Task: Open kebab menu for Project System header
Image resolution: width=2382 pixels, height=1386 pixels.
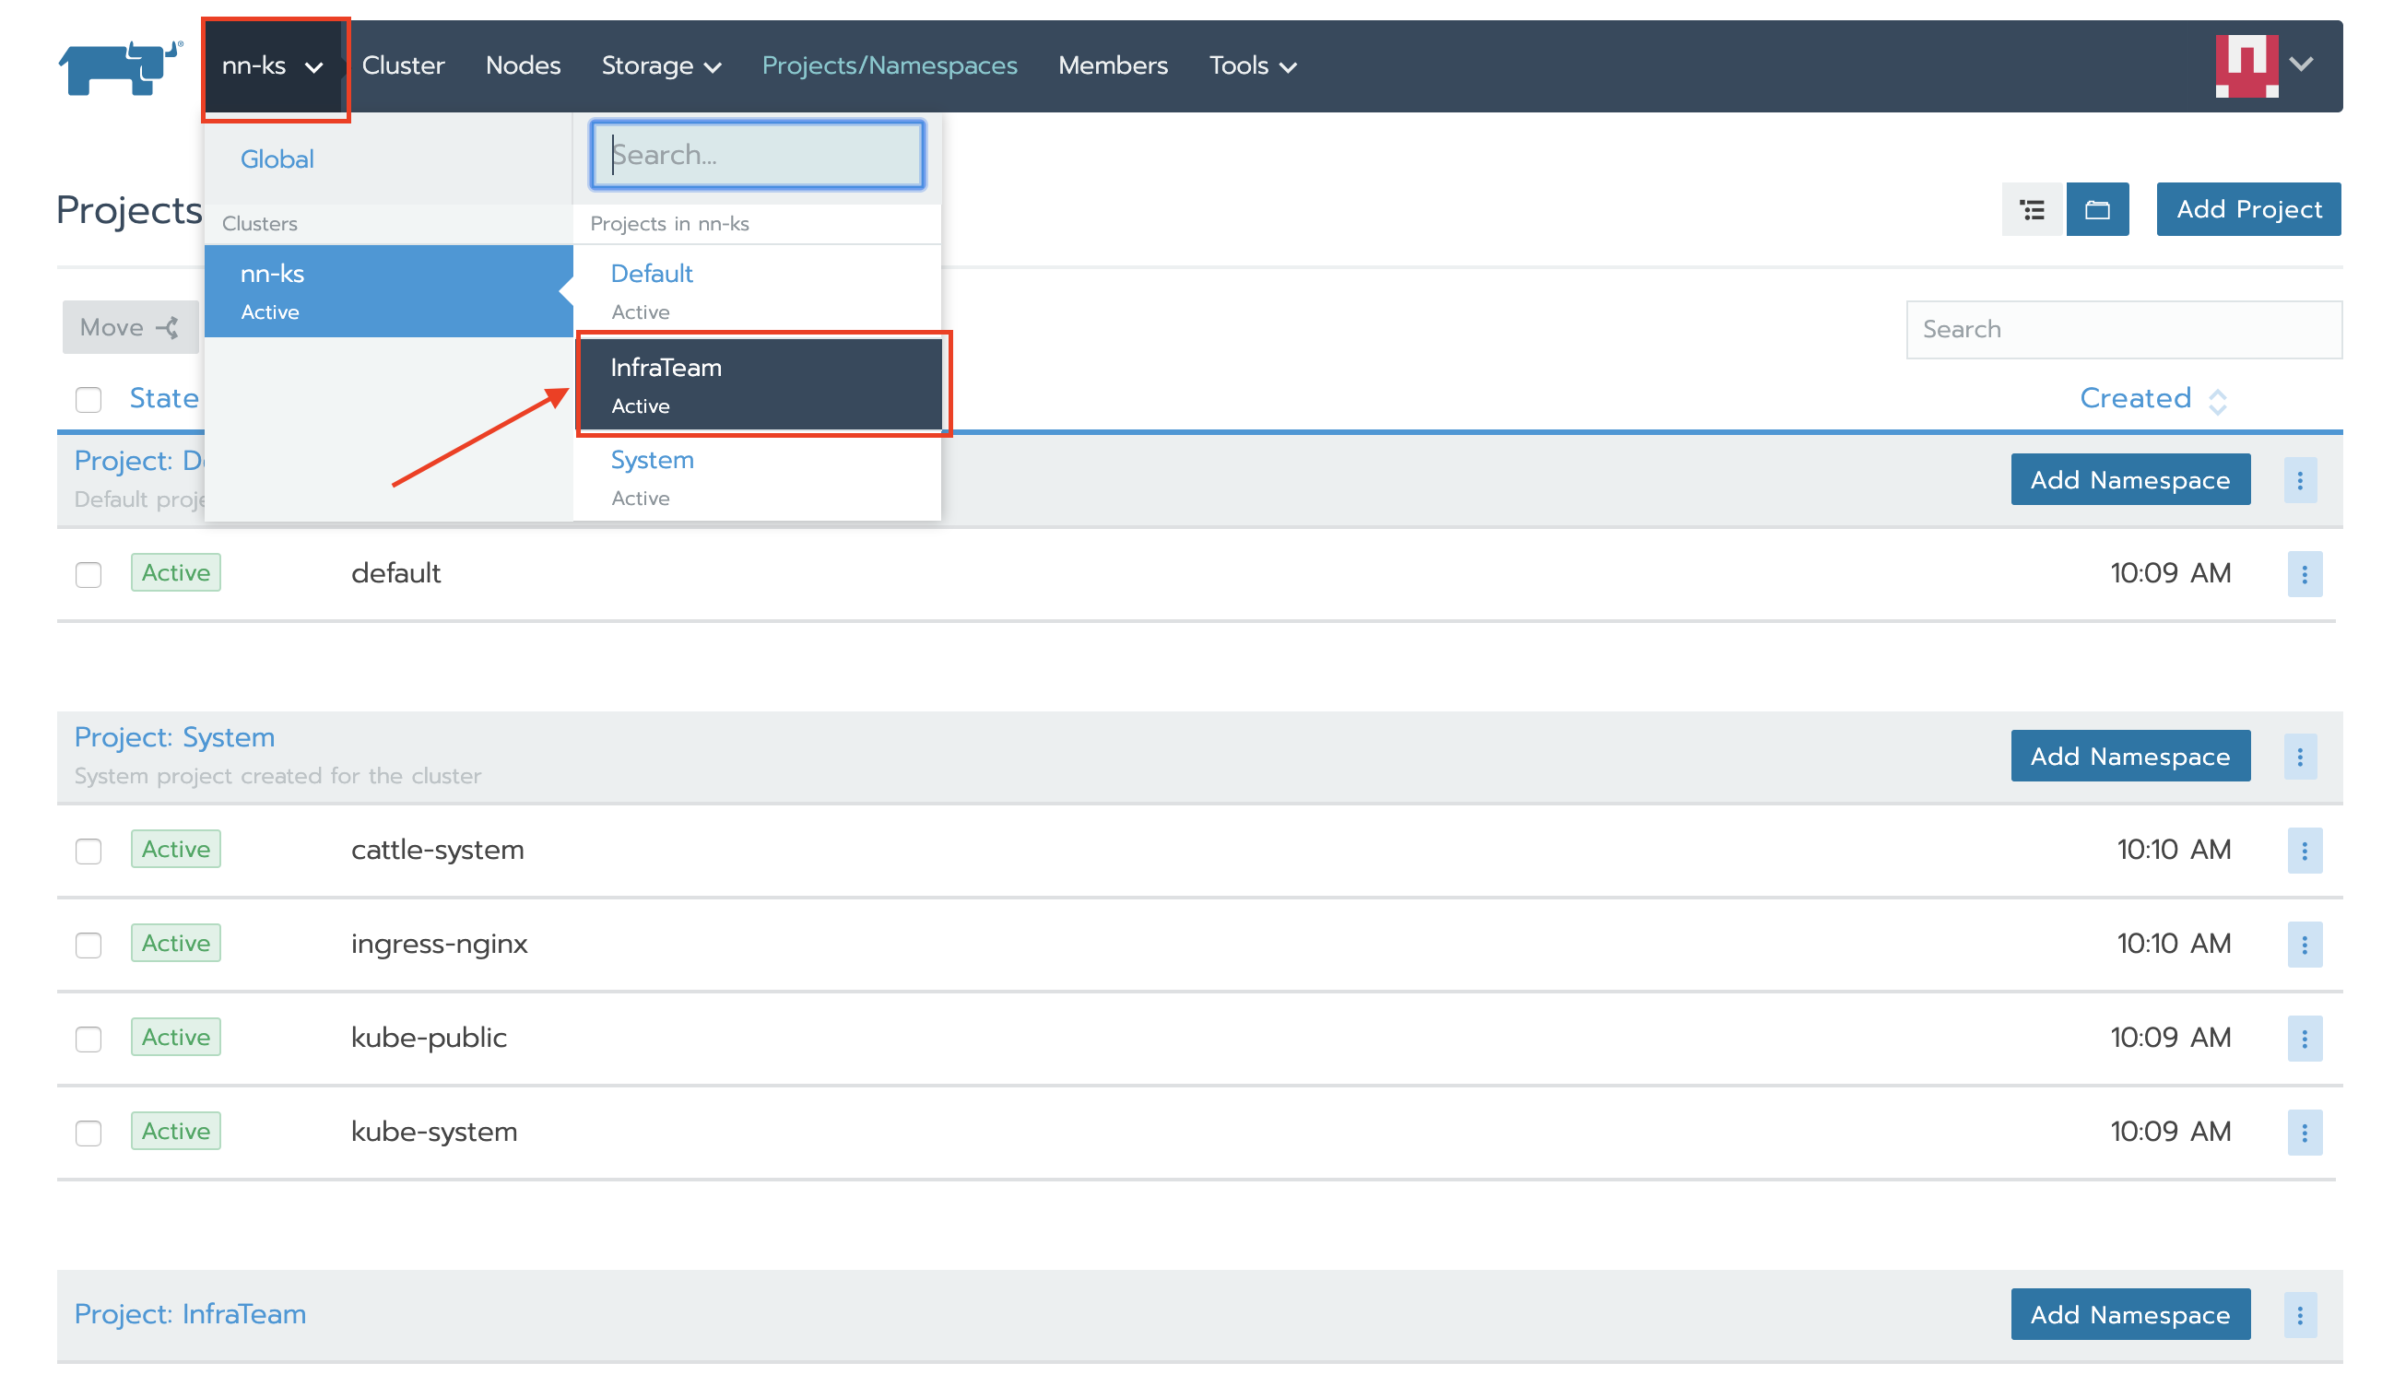Action: 2299,757
